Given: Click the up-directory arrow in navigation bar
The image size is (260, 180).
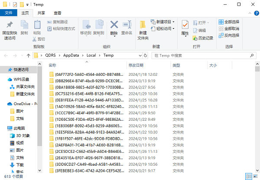Looking at the screenshot, I should [x=28, y=55].
